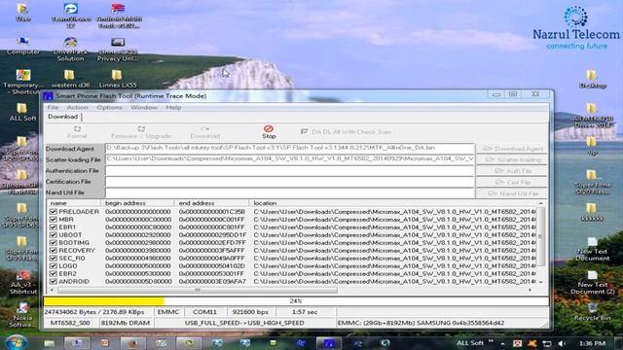Uncheck the LOGO partition checkbox
Screen dimensions: 623x350
[54, 265]
